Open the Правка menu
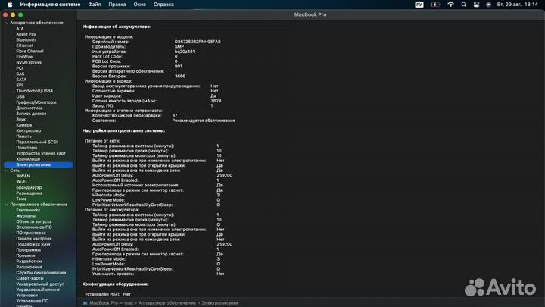The width and height of the screenshot is (545, 307). 117,4
